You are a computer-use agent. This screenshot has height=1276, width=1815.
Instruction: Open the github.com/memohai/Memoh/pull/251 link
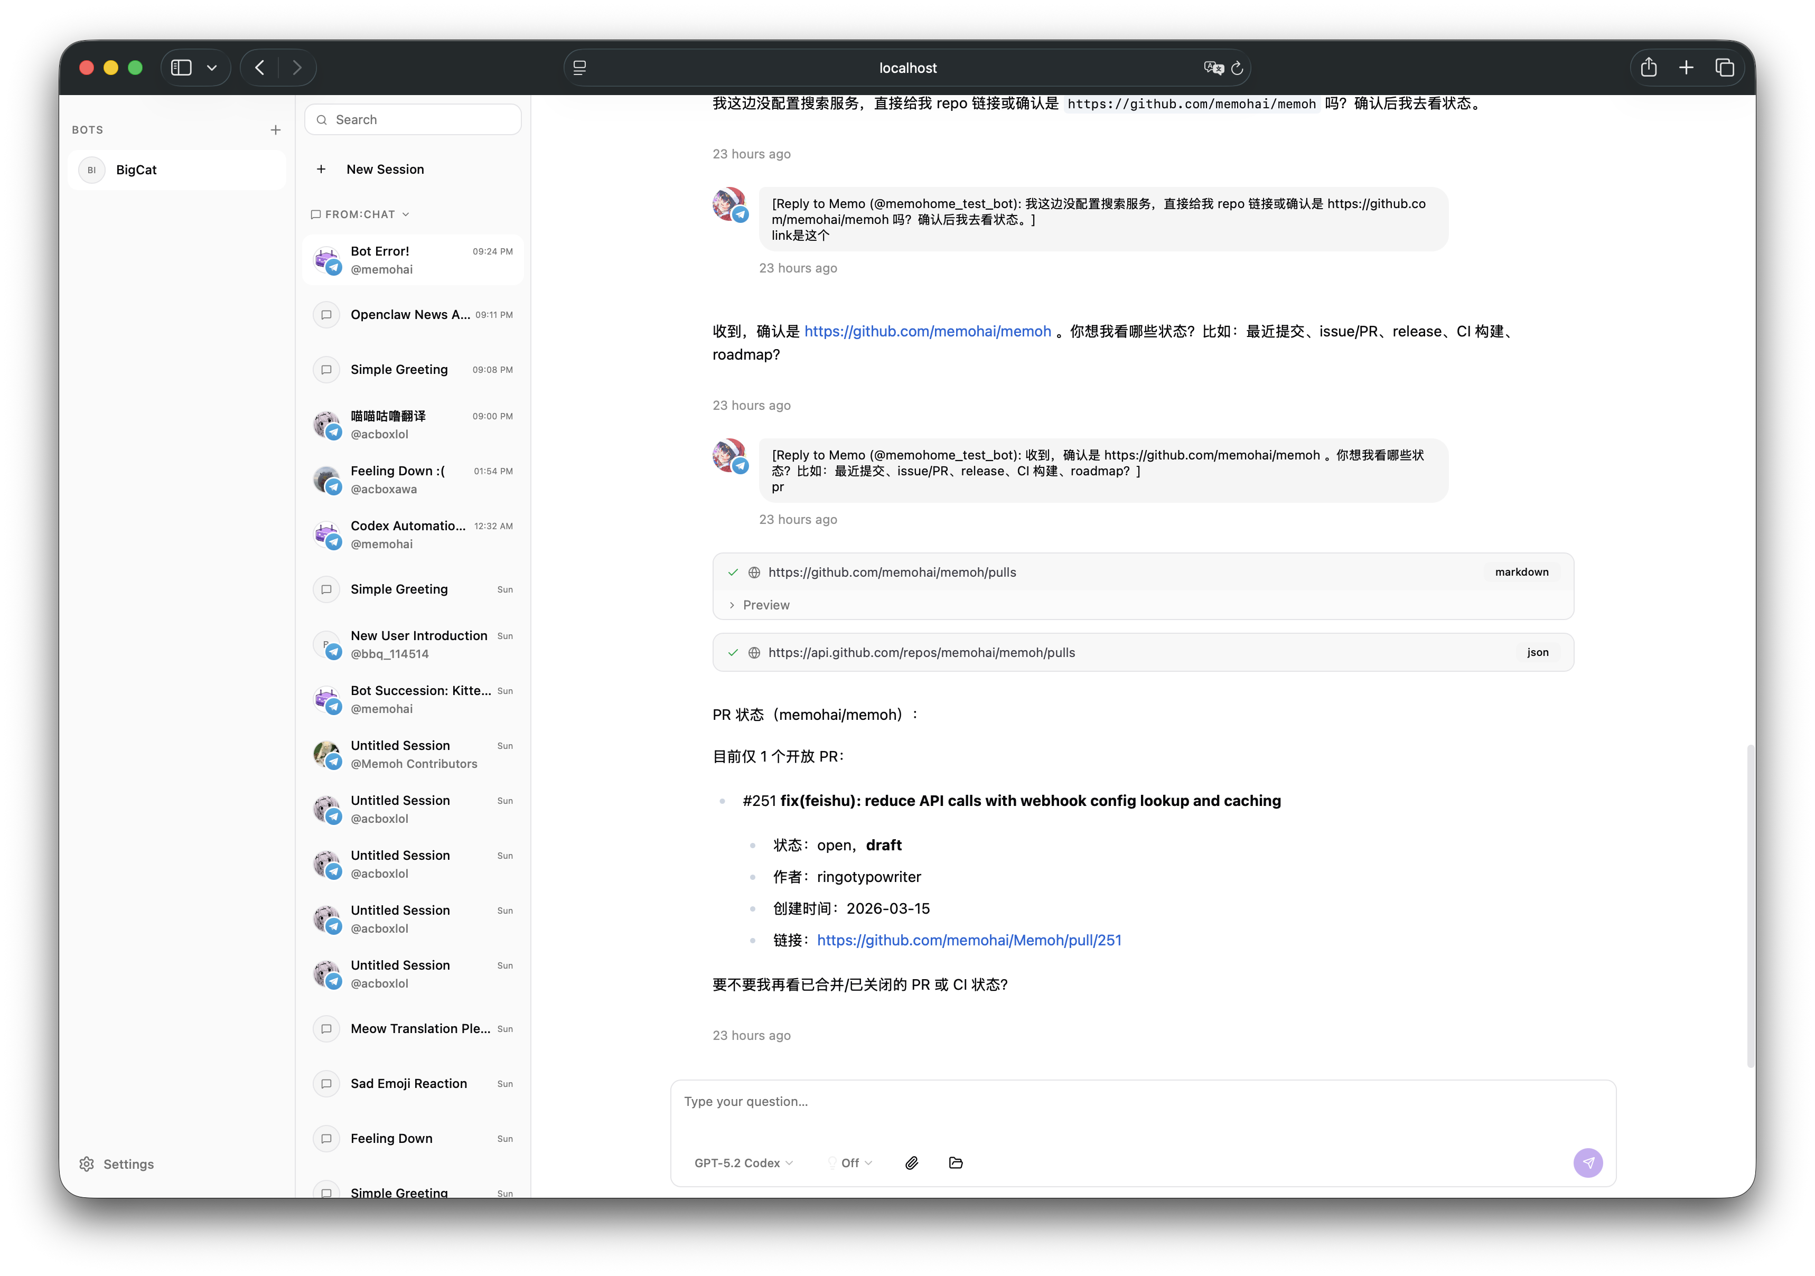(x=968, y=940)
